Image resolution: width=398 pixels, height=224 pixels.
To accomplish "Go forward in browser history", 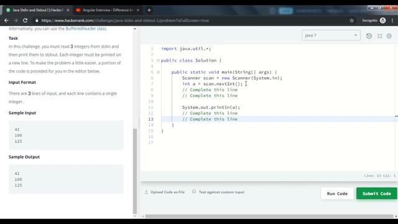I will (x=16, y=21).
